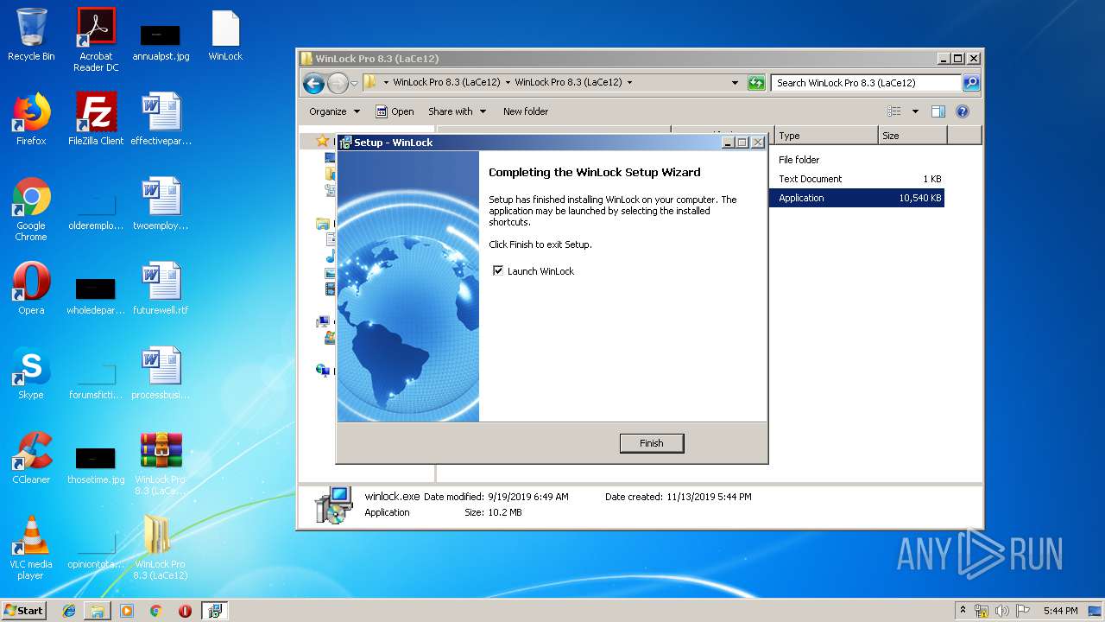Click winlock.exe icon in details pane

pyautogui.click(x=332, y=505)
